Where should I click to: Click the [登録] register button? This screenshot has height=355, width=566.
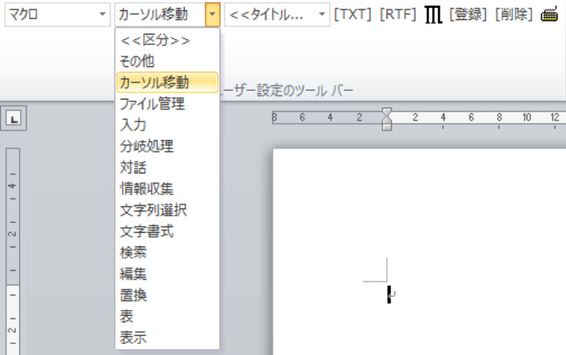pyautogui.click(x=468, y=14)
